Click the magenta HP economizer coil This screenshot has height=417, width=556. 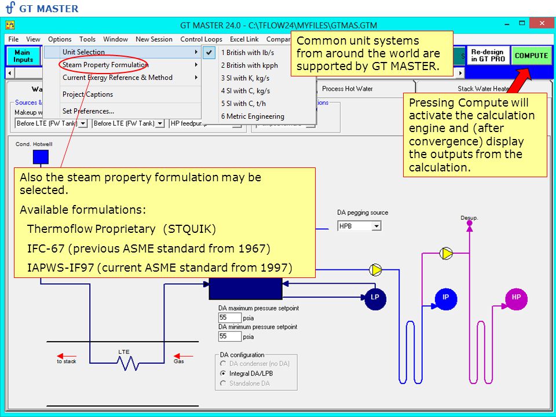pyautogui.click(x=481, y=352)
